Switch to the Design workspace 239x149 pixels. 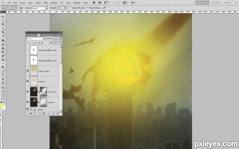pyautogui.click(x=227, y=3)
